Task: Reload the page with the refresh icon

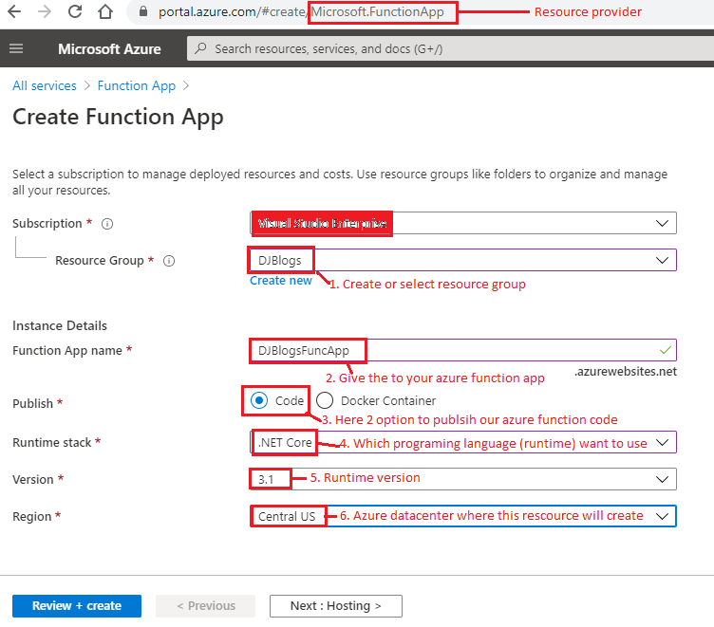Action: click(x=75, y=11)
